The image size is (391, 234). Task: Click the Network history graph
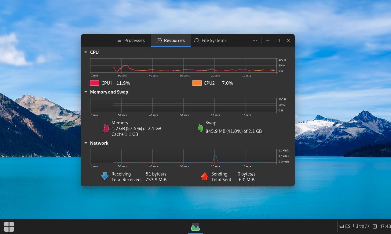click(184, 156)
